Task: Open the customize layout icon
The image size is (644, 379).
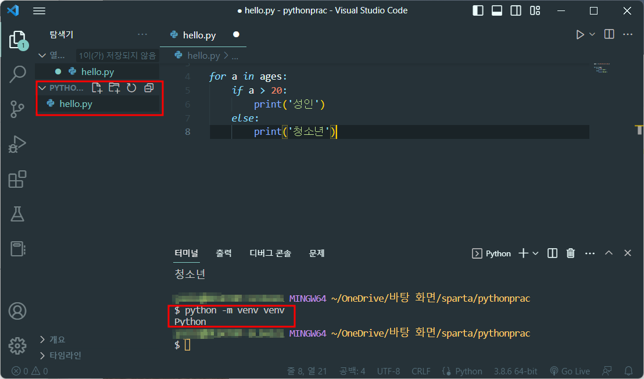Action: (x=535, y=10)
